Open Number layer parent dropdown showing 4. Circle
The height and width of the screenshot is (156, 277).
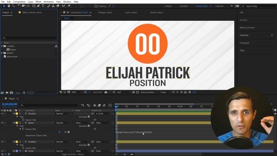tap(103, 114)
